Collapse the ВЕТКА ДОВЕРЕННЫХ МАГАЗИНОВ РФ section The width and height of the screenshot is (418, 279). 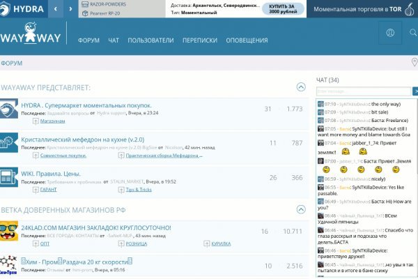tap(301, 207)
